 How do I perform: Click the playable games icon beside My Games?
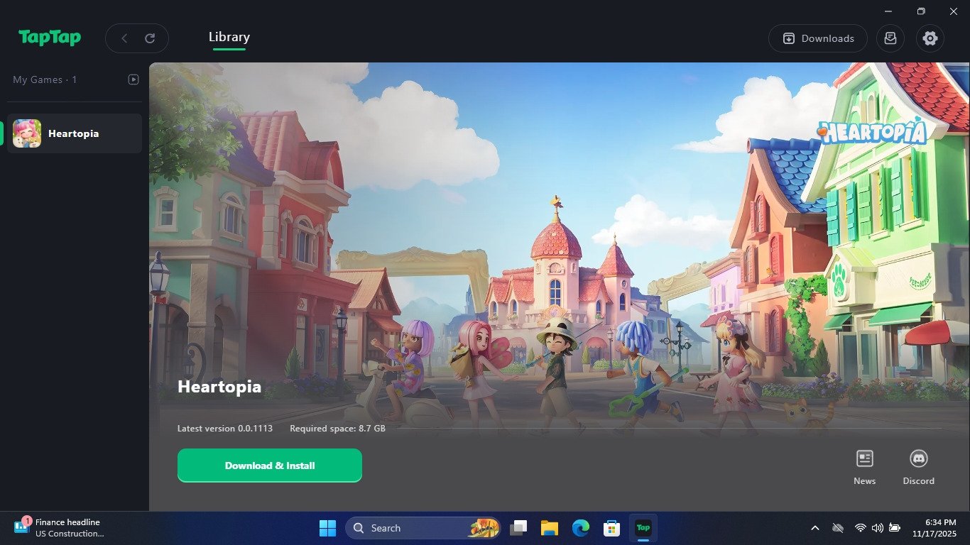133,79
